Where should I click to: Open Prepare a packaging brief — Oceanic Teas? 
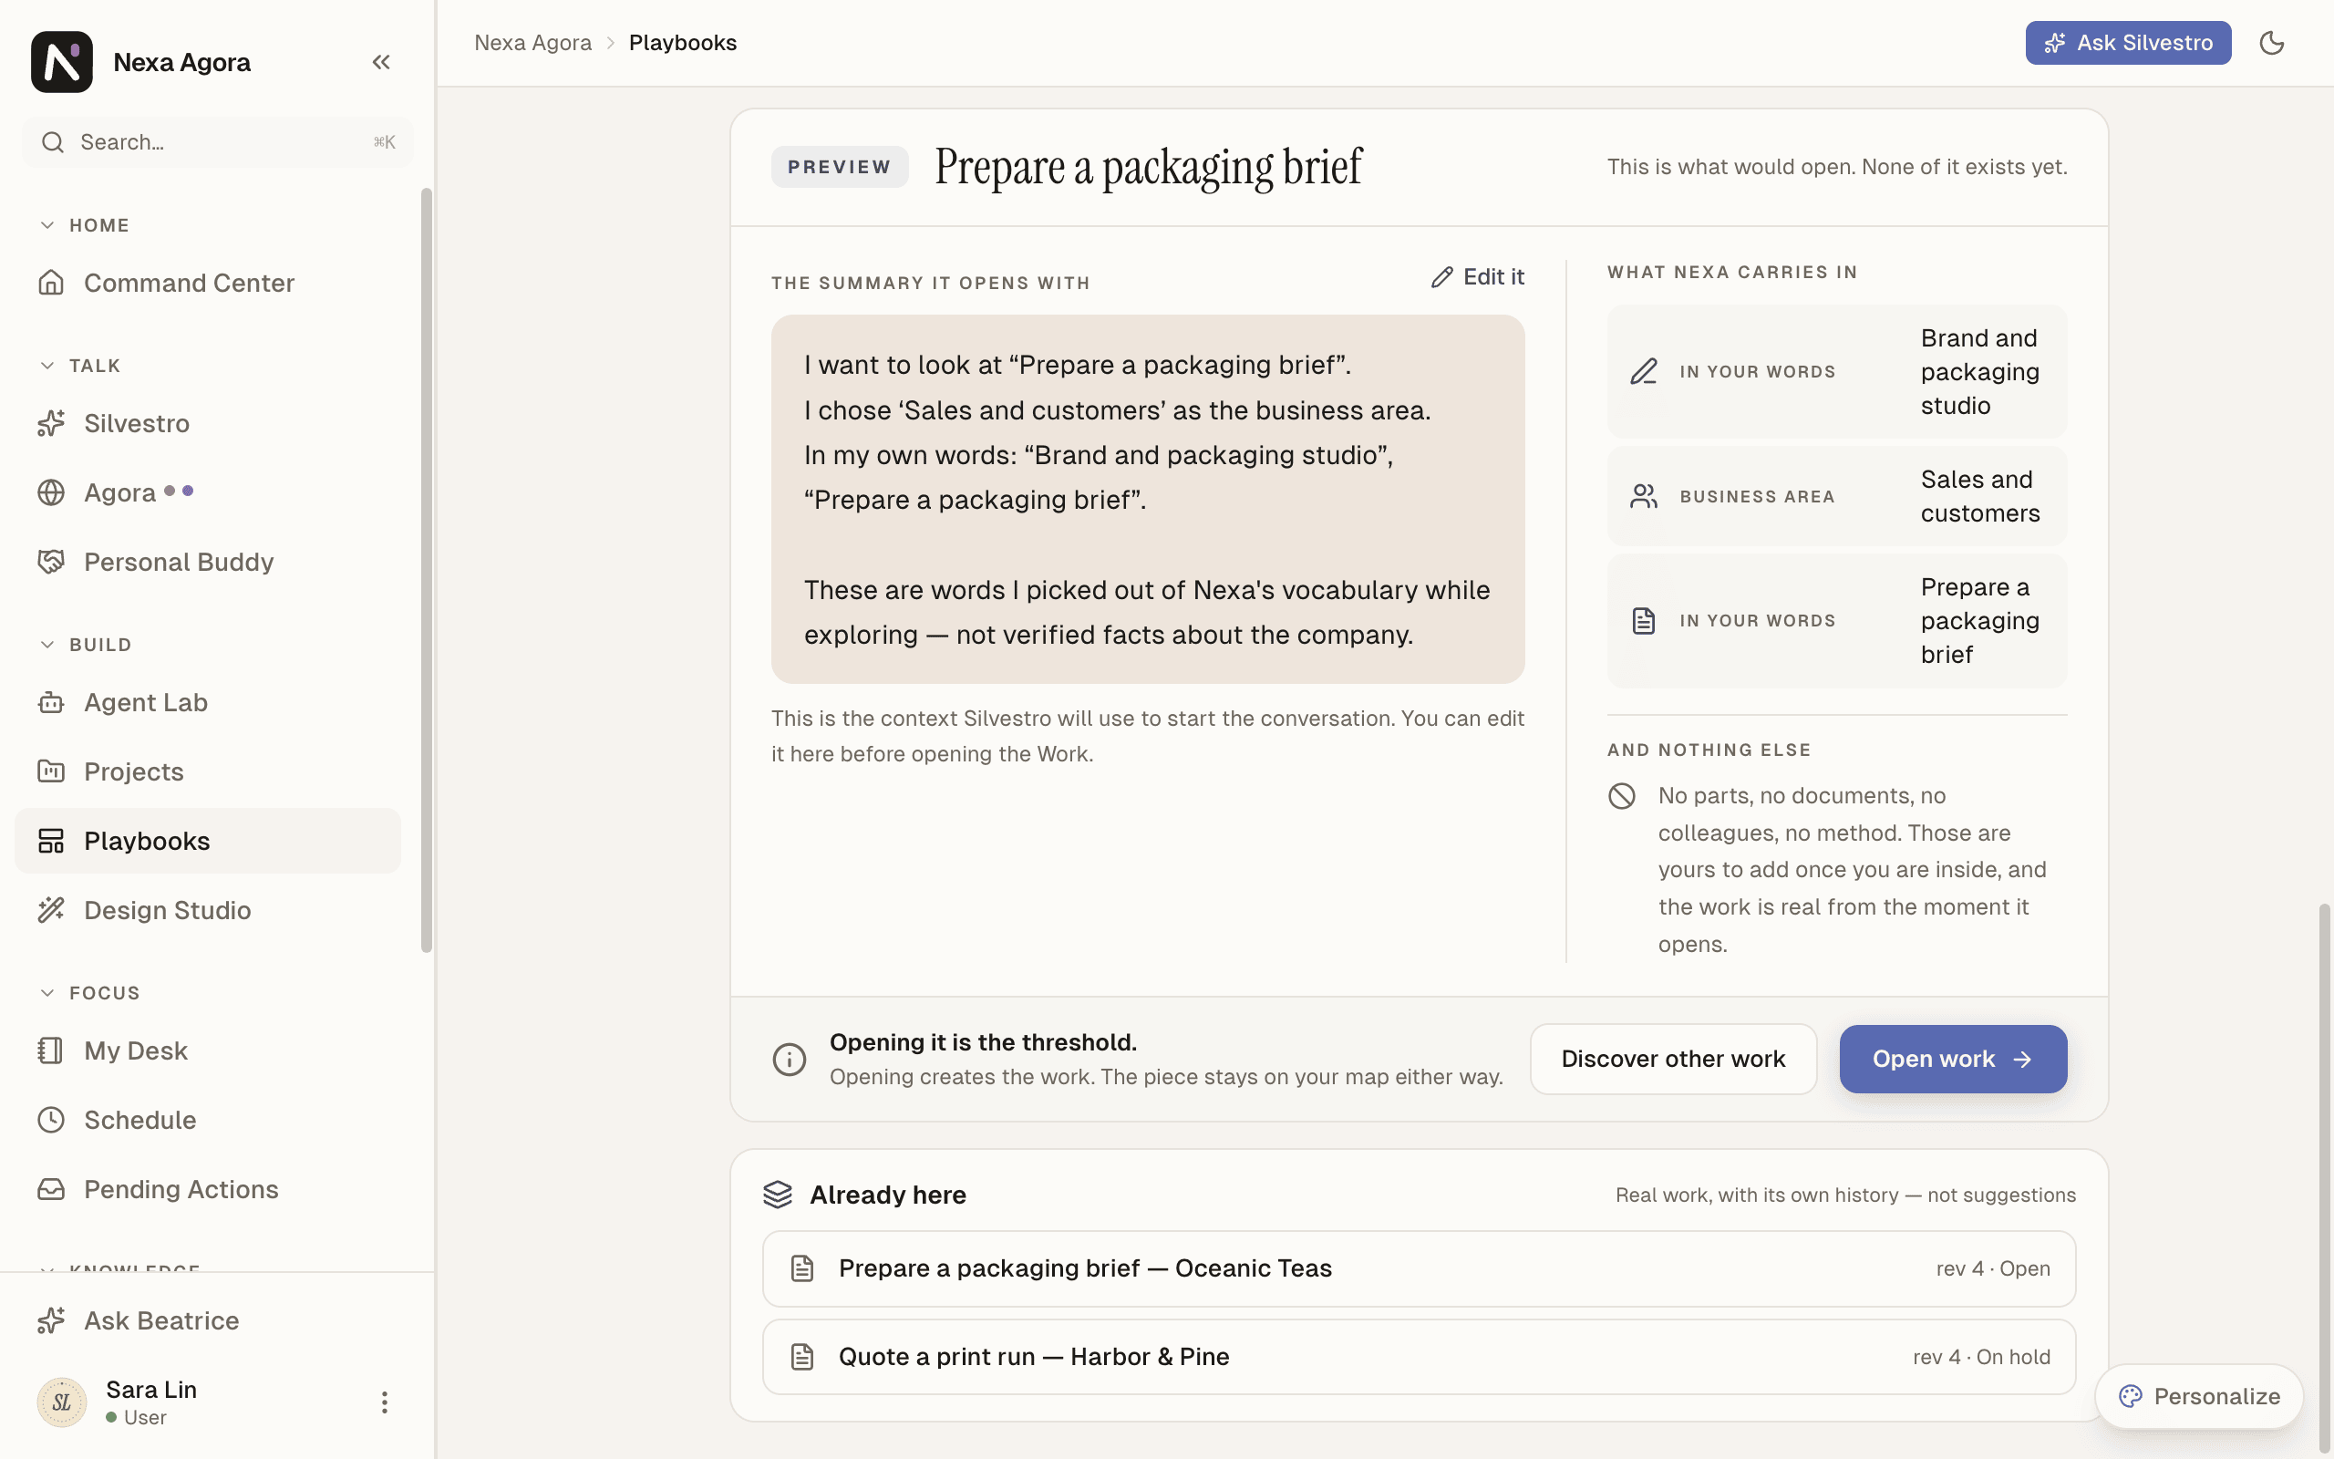pyautogui.click(x=1419, y=1268)
